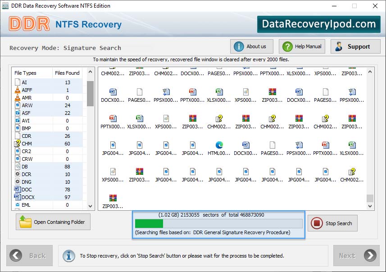The width and height of the screenshot is (386, 272).
Task: Proceed with the Next button
Action: tap(356, 255)
